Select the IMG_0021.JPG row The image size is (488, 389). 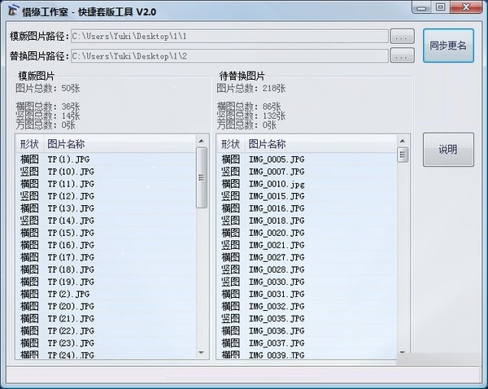(x=307, y=245)
